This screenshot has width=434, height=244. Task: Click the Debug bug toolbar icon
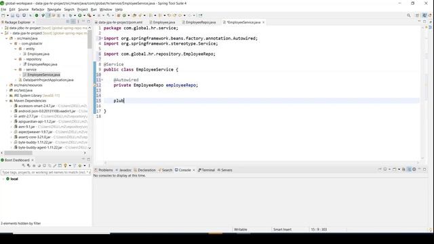pos(71,16)
